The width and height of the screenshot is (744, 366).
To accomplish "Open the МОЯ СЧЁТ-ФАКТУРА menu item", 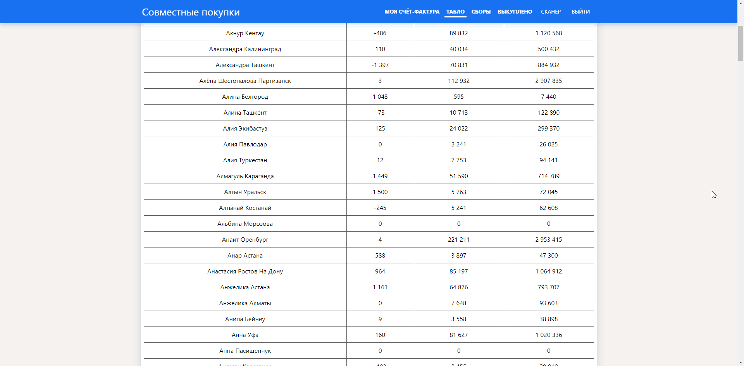I will click(x=412, y=12).
